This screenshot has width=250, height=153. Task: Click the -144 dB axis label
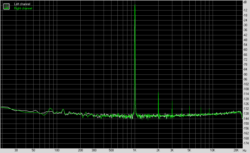(x=246, y=118)
